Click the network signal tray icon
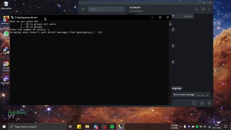 (209, 127)
